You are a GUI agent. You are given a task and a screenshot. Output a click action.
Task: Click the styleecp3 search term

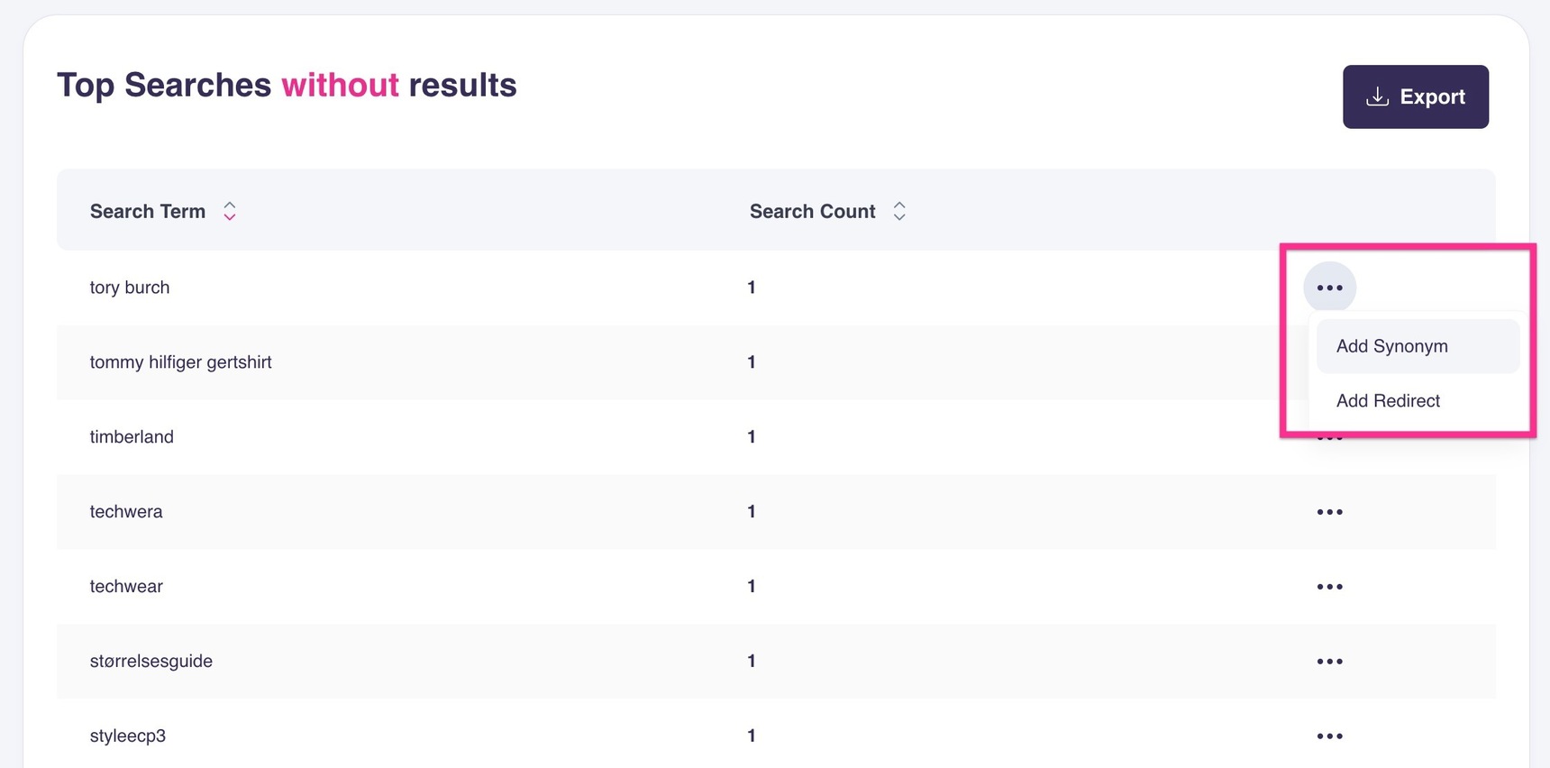128,736
